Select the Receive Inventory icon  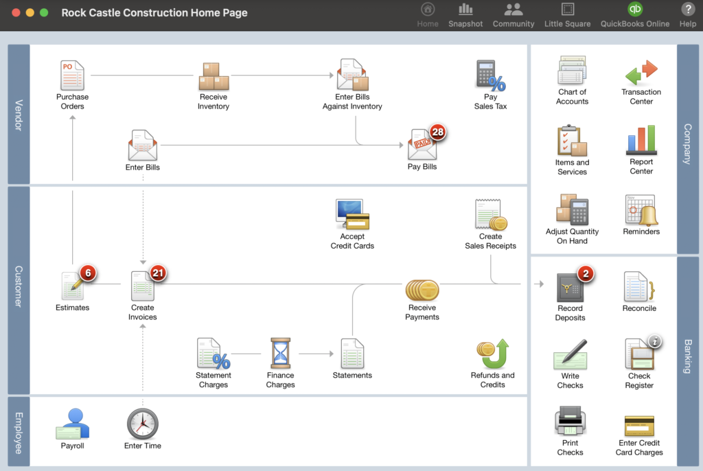point(213,76)
